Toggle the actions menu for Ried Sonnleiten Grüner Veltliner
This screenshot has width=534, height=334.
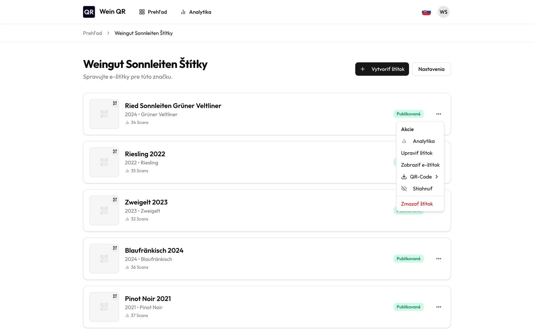439,114
